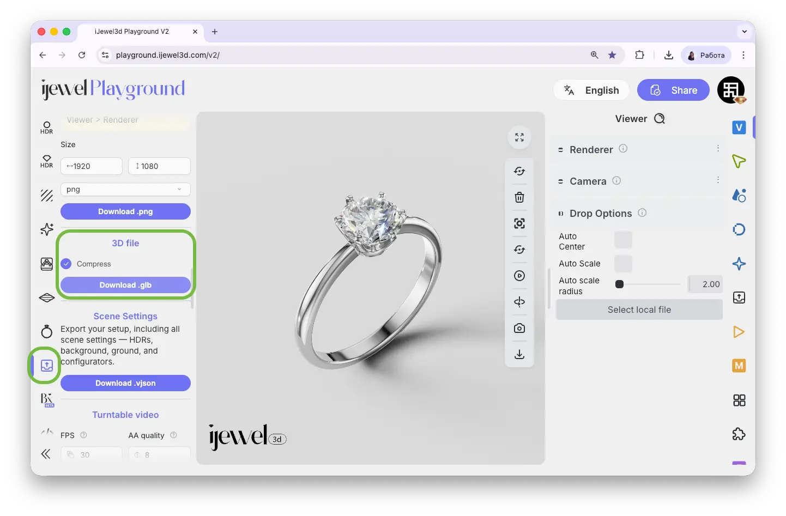Click the browser address bar URL
The width and height of the screenshot is (786, 516).
click(168, 55)
